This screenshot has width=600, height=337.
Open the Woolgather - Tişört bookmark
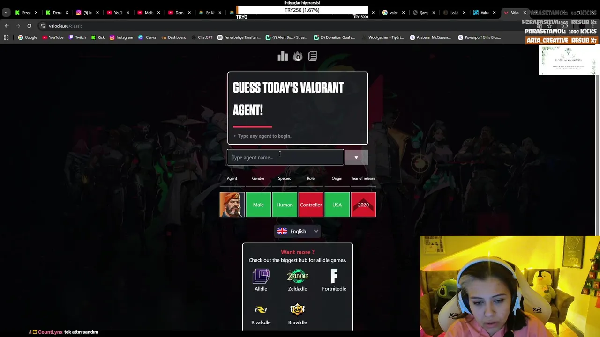coord(382,37)
